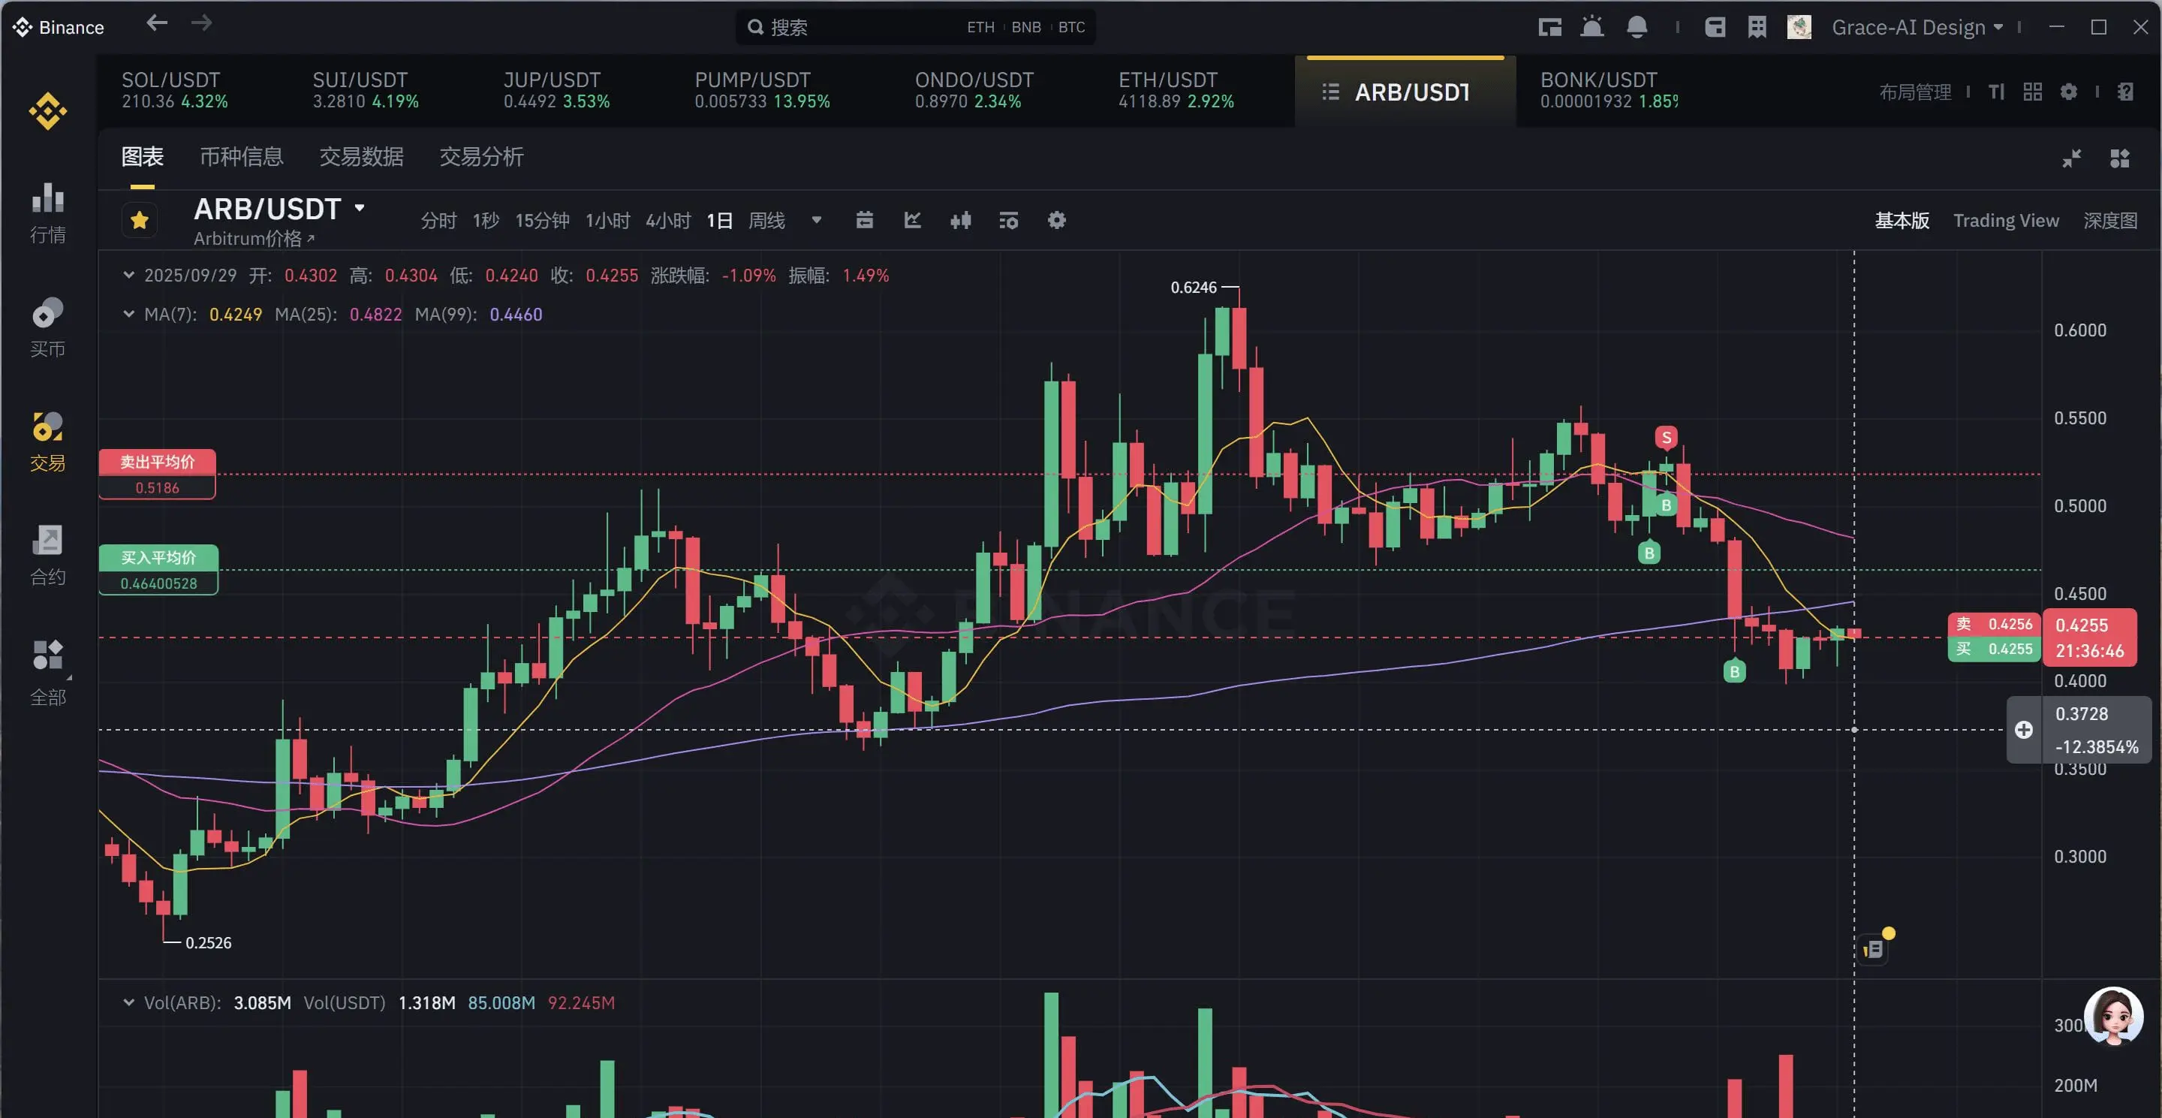Open 买币 buy crypto in sidebar
2162x1118 pixels.
coord(48,327)
